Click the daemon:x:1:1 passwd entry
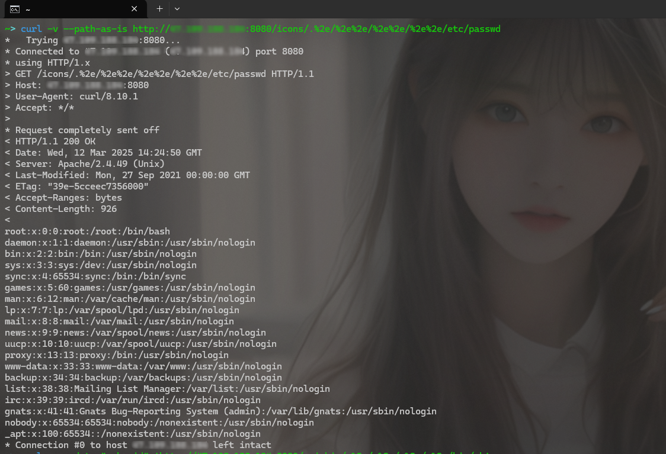666x454 pixels. coord(130,243)
